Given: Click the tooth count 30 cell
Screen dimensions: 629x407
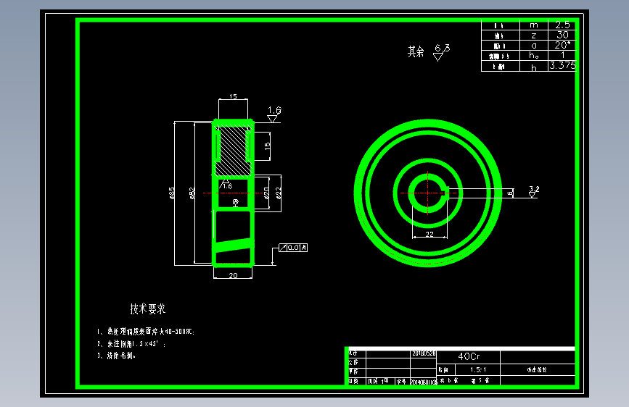Looking at the screenshot, I should click(562, 35).
